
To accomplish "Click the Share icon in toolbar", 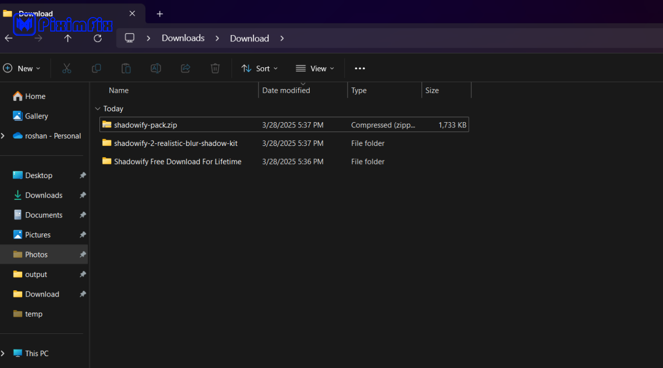I will coord(185,68).
